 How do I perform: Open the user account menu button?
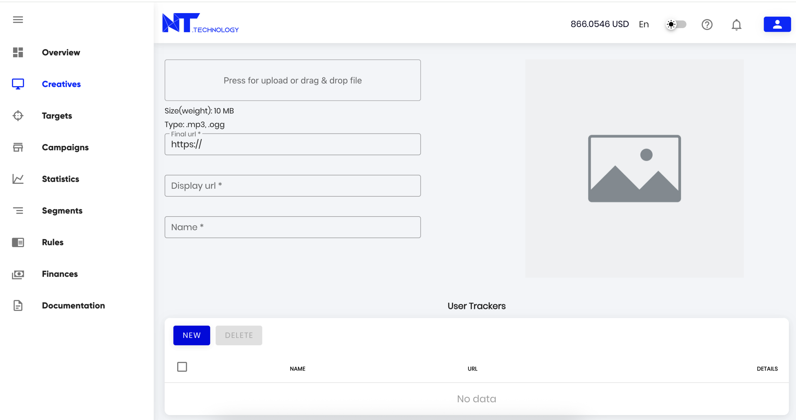pyautogui.click(x=777, y=24)
